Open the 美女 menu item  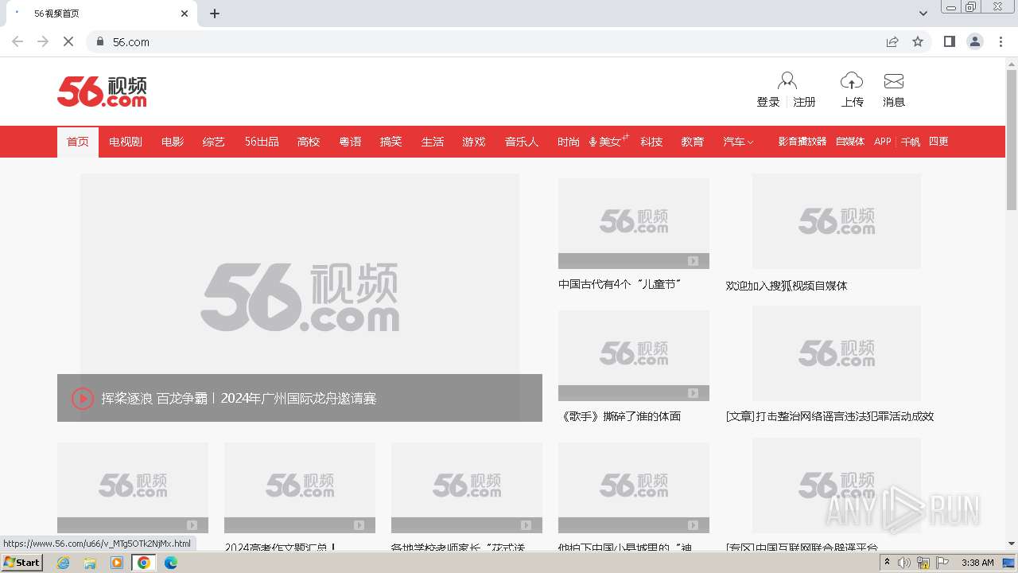[609, 142]
